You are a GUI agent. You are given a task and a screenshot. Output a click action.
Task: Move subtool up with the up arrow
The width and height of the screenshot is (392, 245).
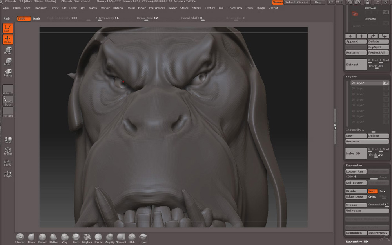click(350, 36)
